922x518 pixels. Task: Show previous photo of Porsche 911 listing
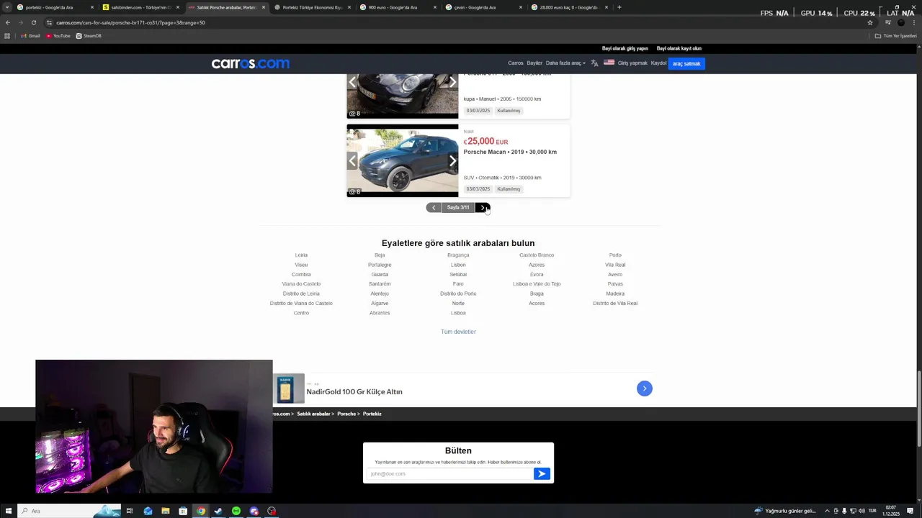(352, 83)
